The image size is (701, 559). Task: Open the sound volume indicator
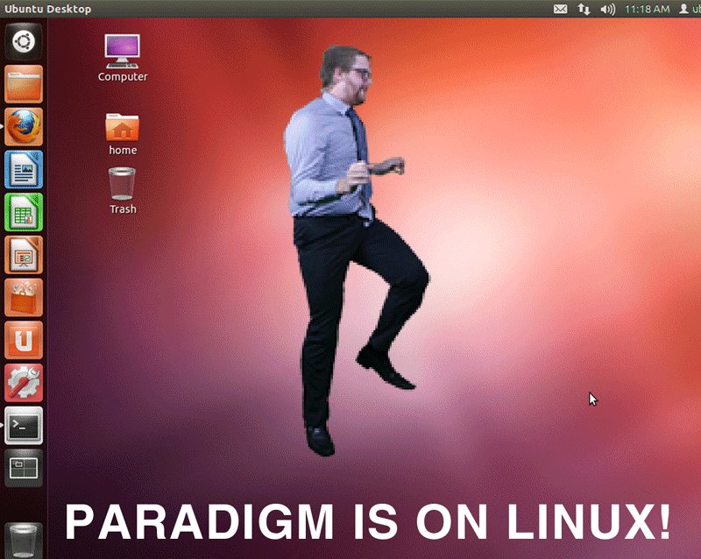[607, 9]
